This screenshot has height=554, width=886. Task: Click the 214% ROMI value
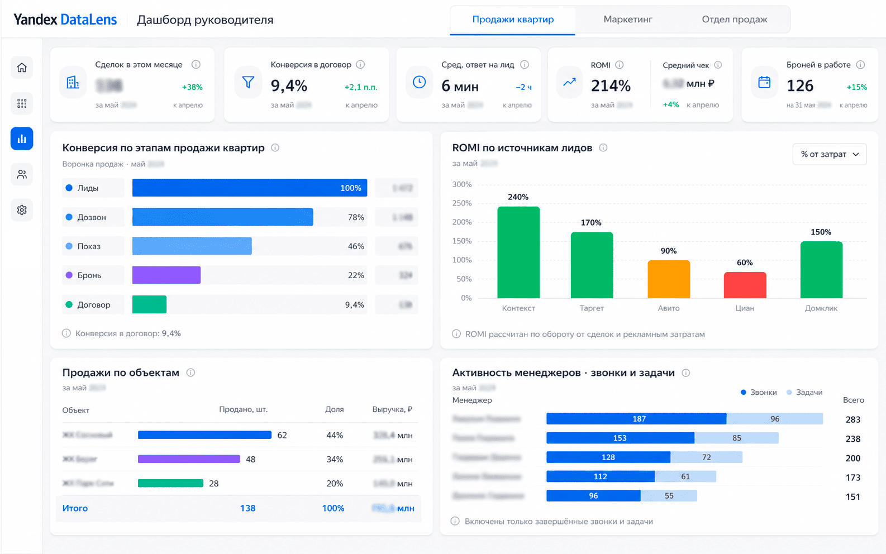click(x=611, y=86)
